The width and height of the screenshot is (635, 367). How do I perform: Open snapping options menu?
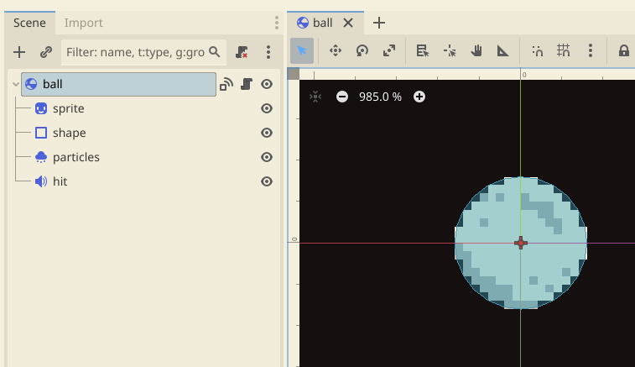point(591,50)
